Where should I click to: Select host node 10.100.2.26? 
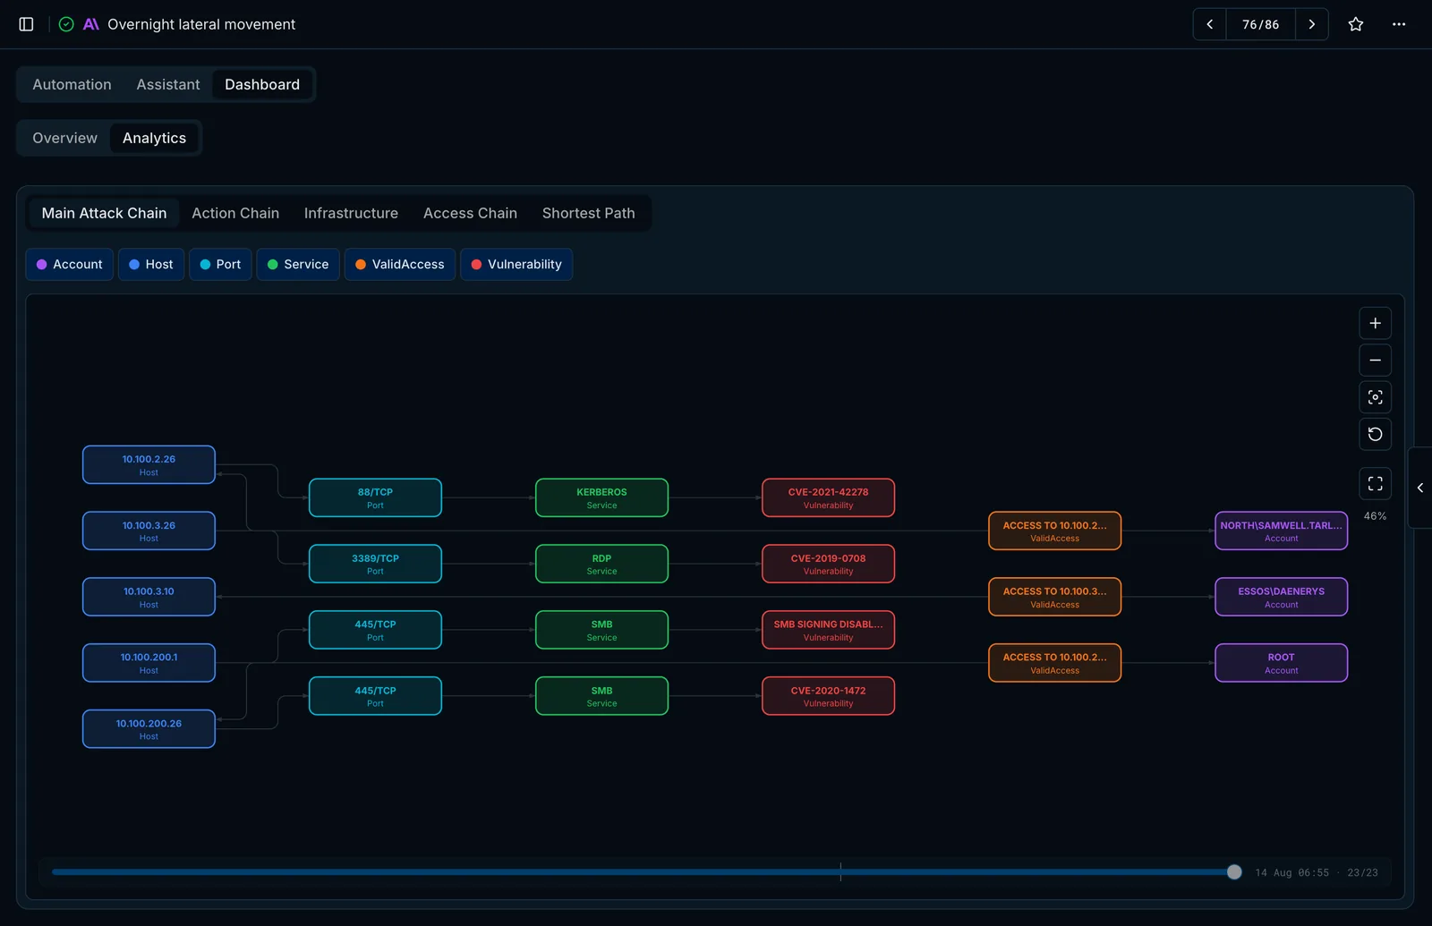pos(149,464)
